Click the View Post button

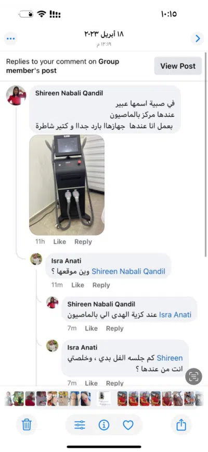tap(178, 66)
